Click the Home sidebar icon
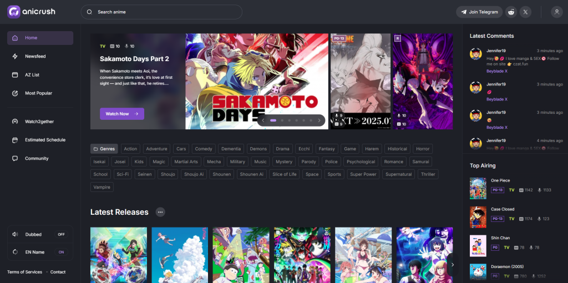This screenshot has width=568, height=283. pos(15,38)
